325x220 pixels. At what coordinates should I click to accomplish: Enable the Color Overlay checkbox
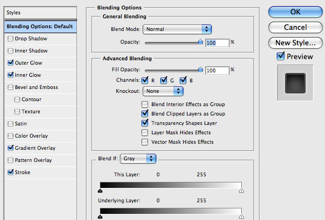[x=11, y=136]
